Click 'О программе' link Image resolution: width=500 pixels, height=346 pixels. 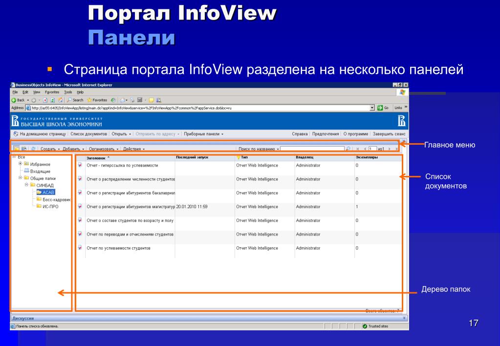coord(355,134)
